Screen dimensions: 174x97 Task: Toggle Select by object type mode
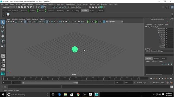(x=42, y=7)
